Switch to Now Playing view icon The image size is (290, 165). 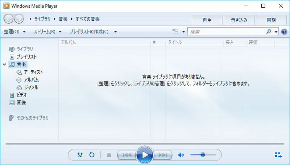click(278, 155)
